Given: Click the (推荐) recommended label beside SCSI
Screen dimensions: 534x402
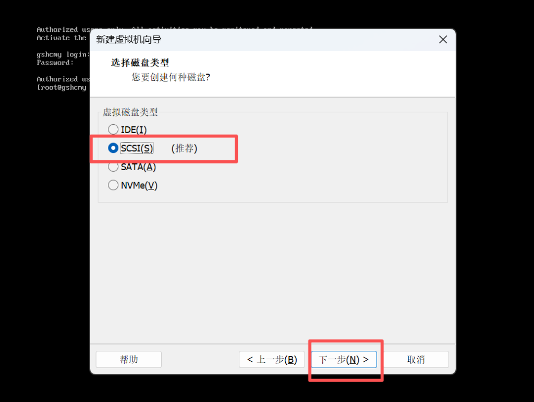Looking at the screenshot, I should coord(184,148).
